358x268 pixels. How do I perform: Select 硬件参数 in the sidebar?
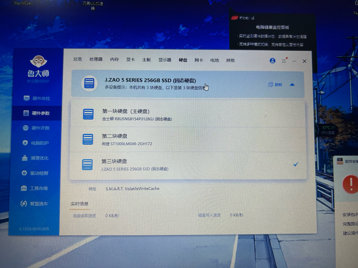(36, 113)
